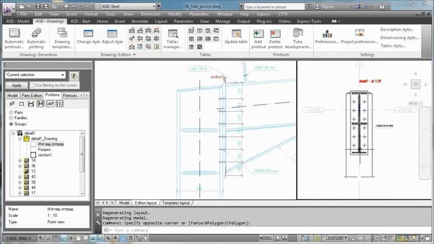Click tree panel vertical scrollbar
Image resolution: width=434 pixels, height=244 pixels.
pyautogui.click(x=82, y=163)
